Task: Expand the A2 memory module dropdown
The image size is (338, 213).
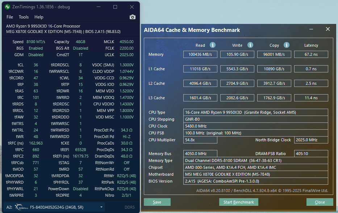Action: [101, 207]
